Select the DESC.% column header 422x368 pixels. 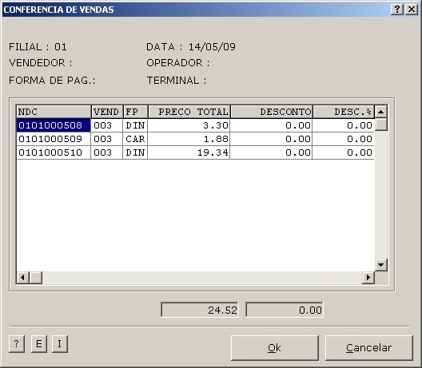point(344,112)
